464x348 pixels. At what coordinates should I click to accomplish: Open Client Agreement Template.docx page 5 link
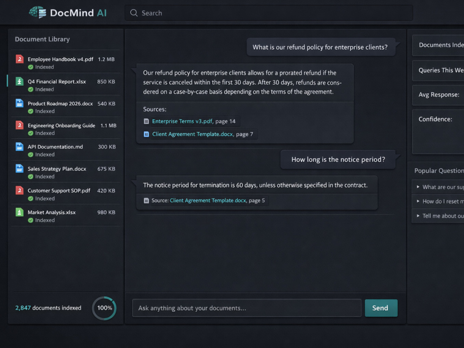pyautogui.click(x=208, y=200)
